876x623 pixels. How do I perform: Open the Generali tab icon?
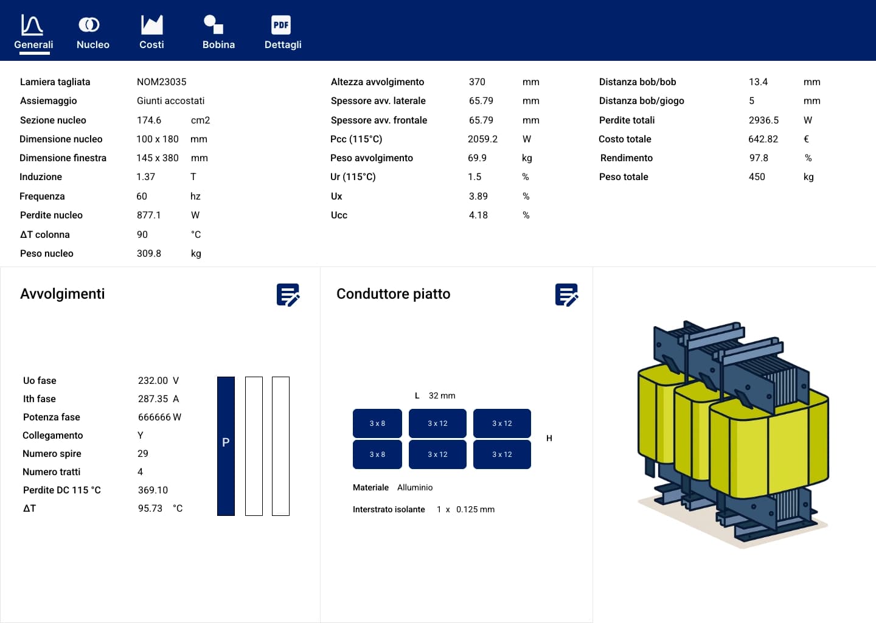click(x=32, y=25)
